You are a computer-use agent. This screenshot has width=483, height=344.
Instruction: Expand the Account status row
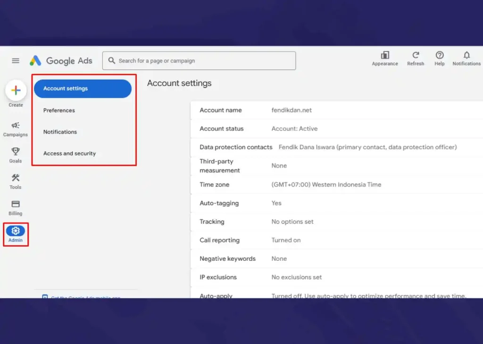[x=337, y=129]
